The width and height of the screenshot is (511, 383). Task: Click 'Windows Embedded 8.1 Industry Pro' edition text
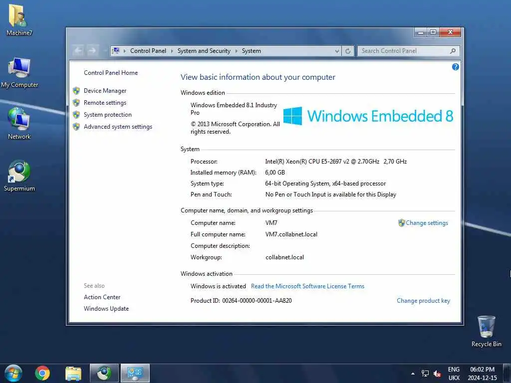click(x=234, y=109)
